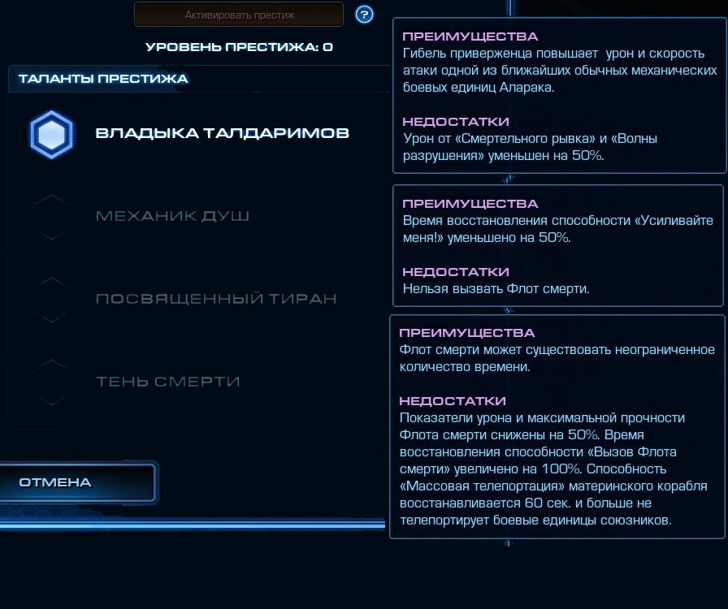Screen dimensions: 728x609
Task: Click the Смертельного рывка disadvantage text
Action: tap(530, 147)
